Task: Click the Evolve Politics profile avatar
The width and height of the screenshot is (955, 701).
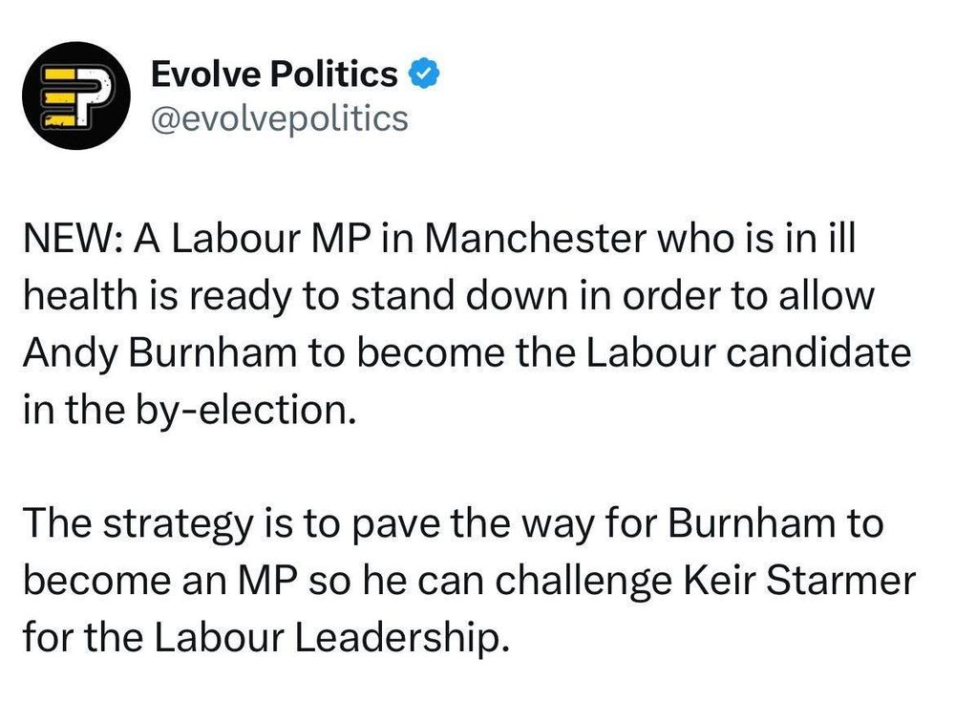Action: click(x=75, y=96)
